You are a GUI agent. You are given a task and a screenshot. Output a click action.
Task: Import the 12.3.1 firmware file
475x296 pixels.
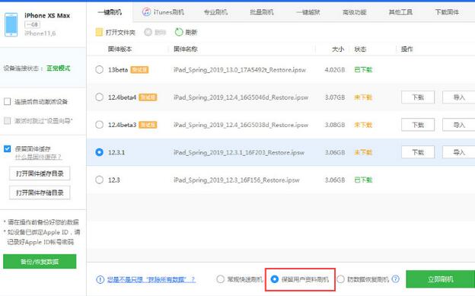(459, 152)
